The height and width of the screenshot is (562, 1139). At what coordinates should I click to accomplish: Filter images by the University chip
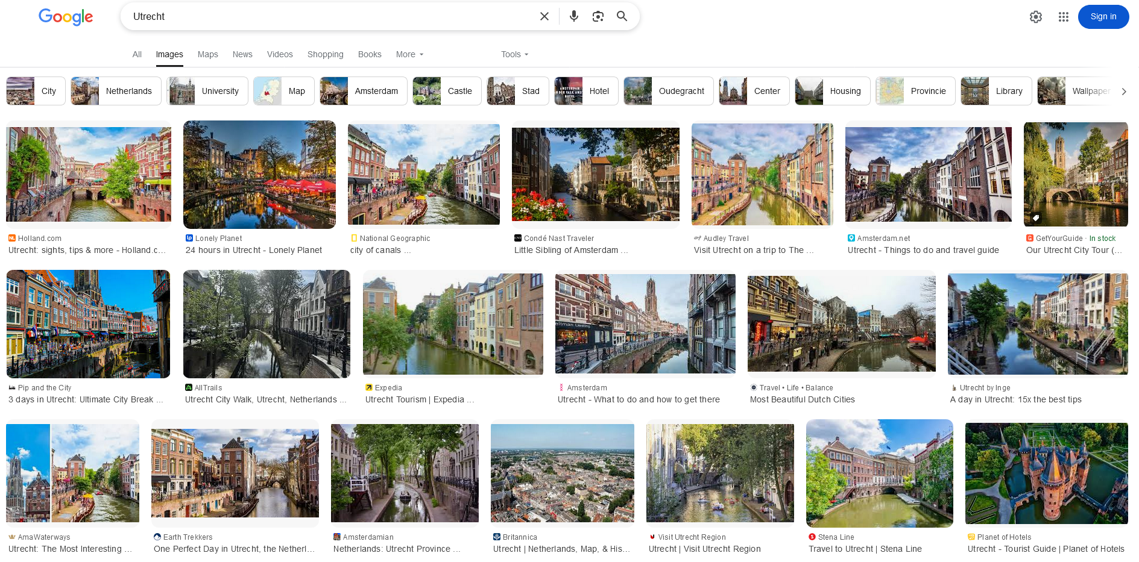pos(207,91)
